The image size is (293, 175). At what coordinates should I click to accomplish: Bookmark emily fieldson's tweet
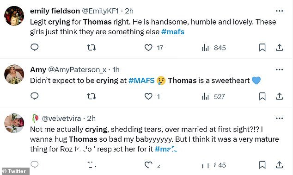coord(262,48)
